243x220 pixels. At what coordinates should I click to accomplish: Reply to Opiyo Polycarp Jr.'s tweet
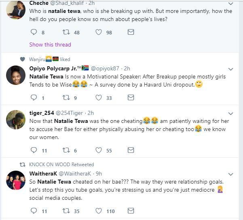34,97
